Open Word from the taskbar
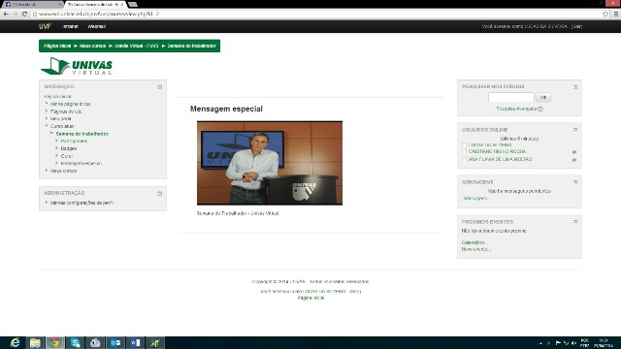The height and width of the screenshot is (349, 621). tap(135, 342)
